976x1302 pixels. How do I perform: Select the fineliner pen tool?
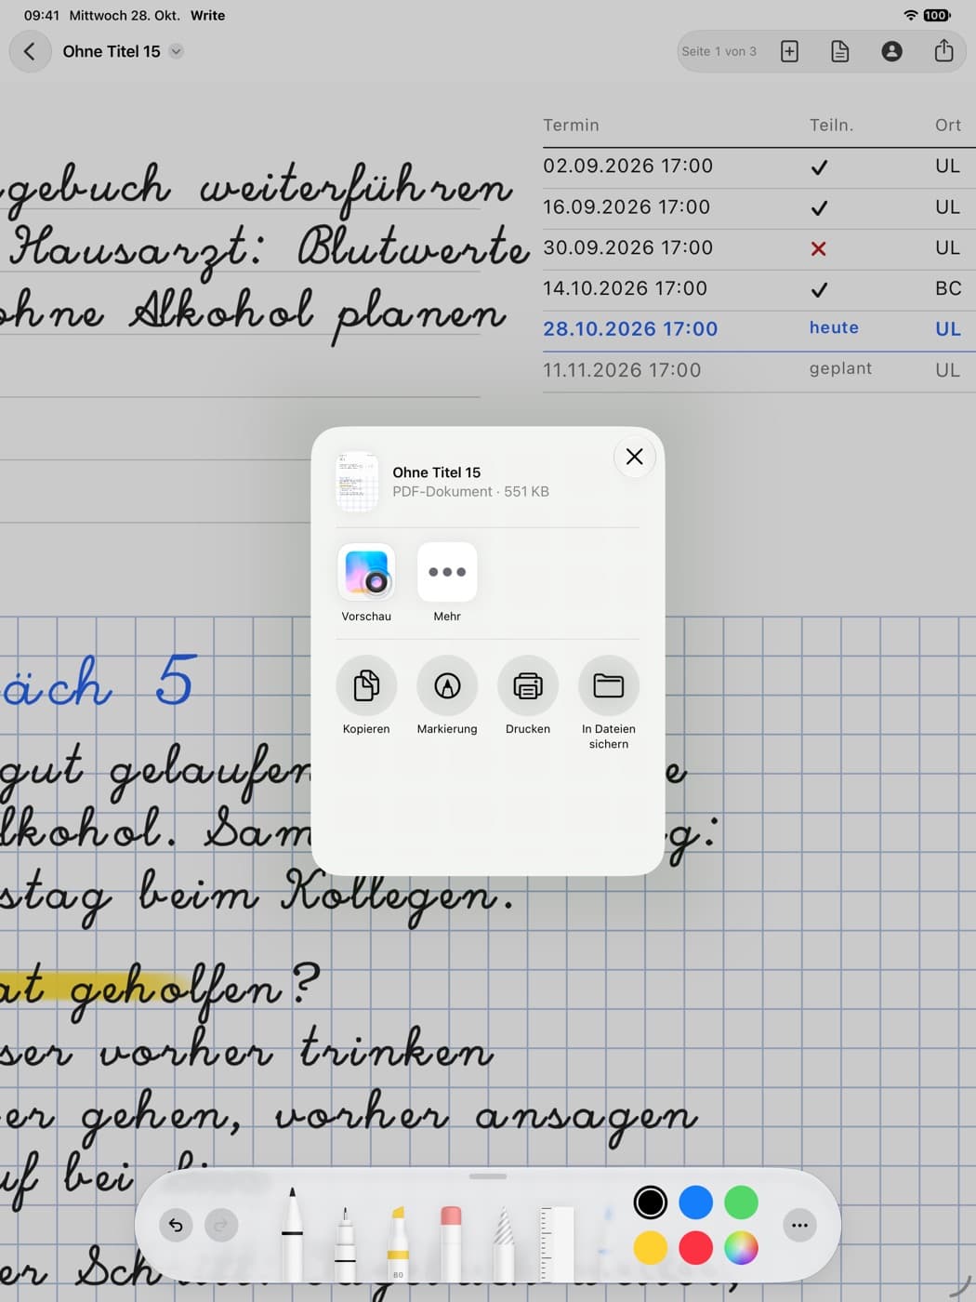[x=345, y=1242]
